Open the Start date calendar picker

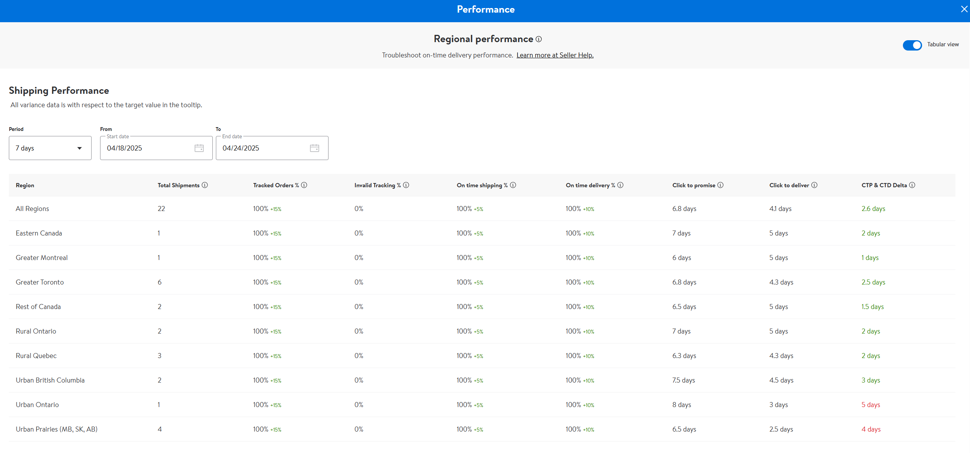pyautogui.click(x=199, y=148)
